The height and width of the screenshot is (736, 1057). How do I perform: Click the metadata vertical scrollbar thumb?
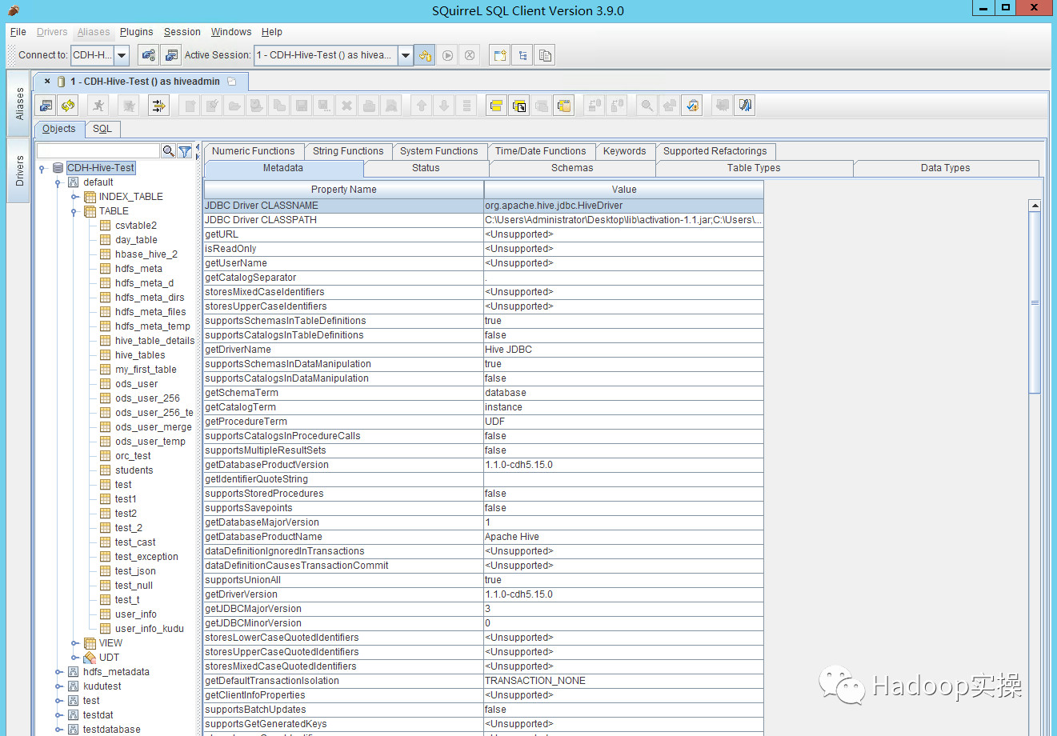(x=1035, y=302)
